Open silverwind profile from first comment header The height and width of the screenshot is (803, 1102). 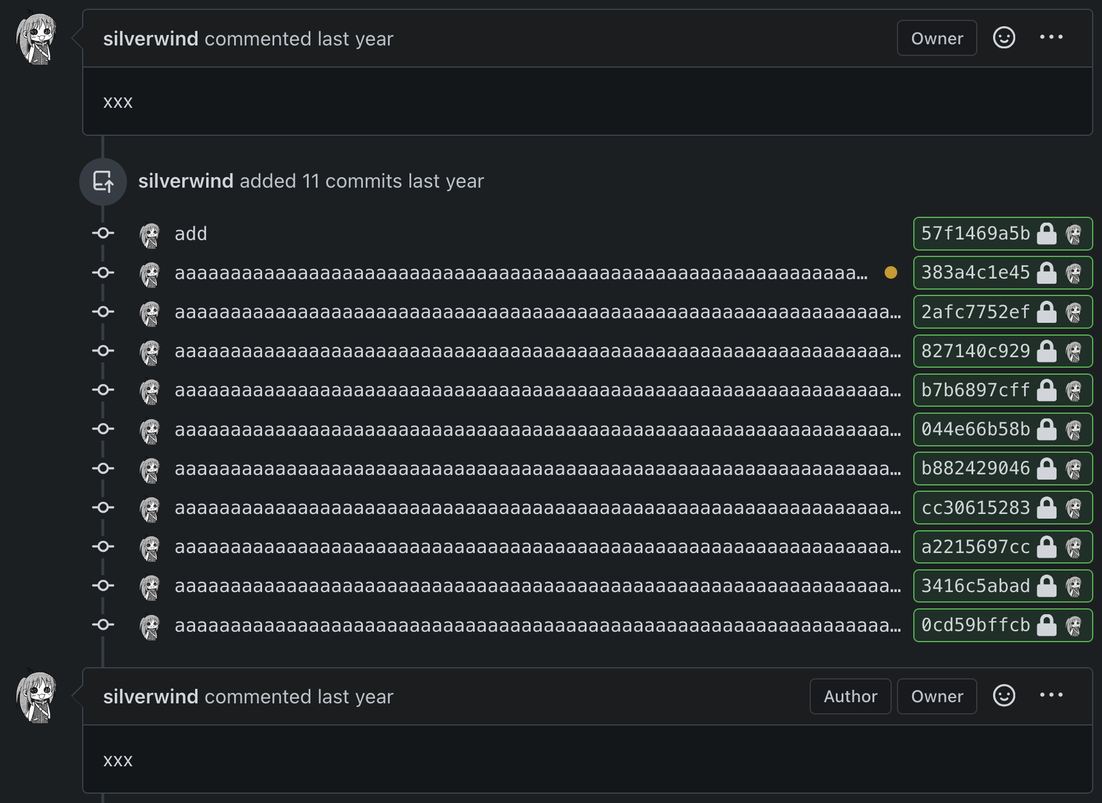(151, 39)
